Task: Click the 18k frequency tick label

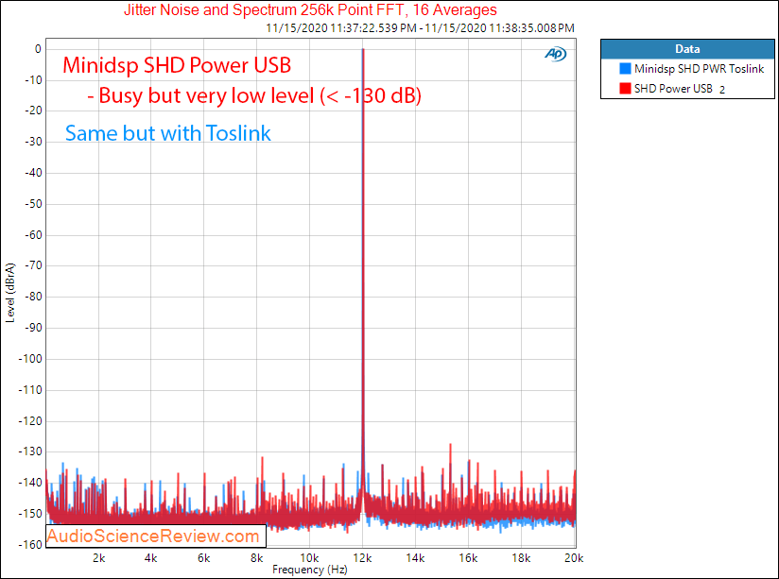Action: (x=521, y=558)
